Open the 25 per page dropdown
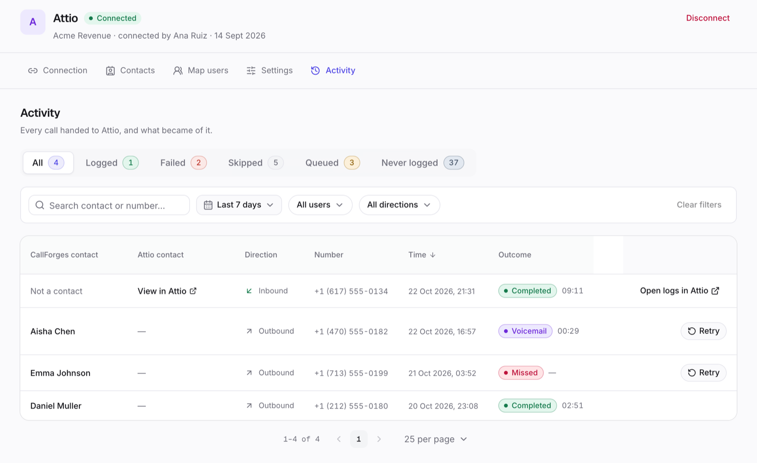The width and height of the screenshot is (757, 463). (436, 439)
